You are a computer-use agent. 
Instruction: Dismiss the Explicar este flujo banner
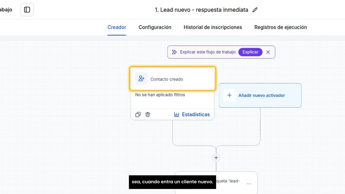(x=268, y=52)
